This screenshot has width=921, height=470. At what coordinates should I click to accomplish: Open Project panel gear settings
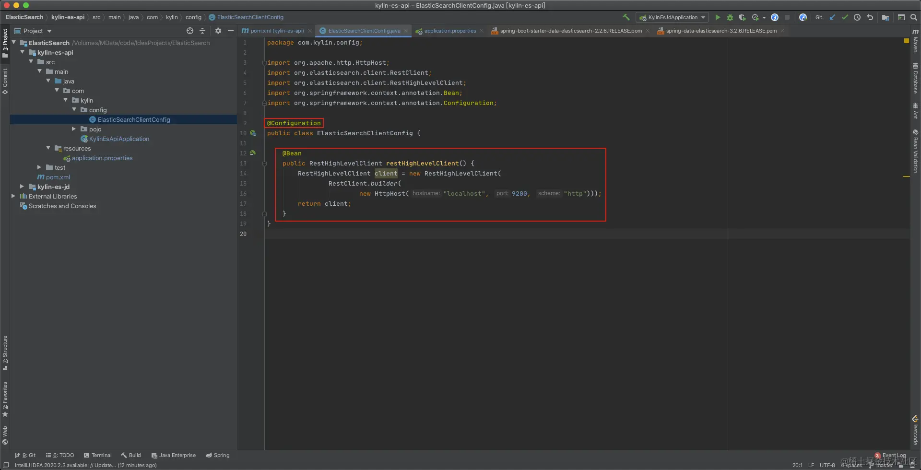pyautogui.click(x=218, y=31)
